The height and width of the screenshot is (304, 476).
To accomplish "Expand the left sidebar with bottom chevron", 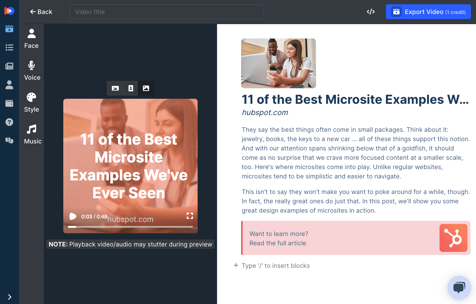I will 9,297.
